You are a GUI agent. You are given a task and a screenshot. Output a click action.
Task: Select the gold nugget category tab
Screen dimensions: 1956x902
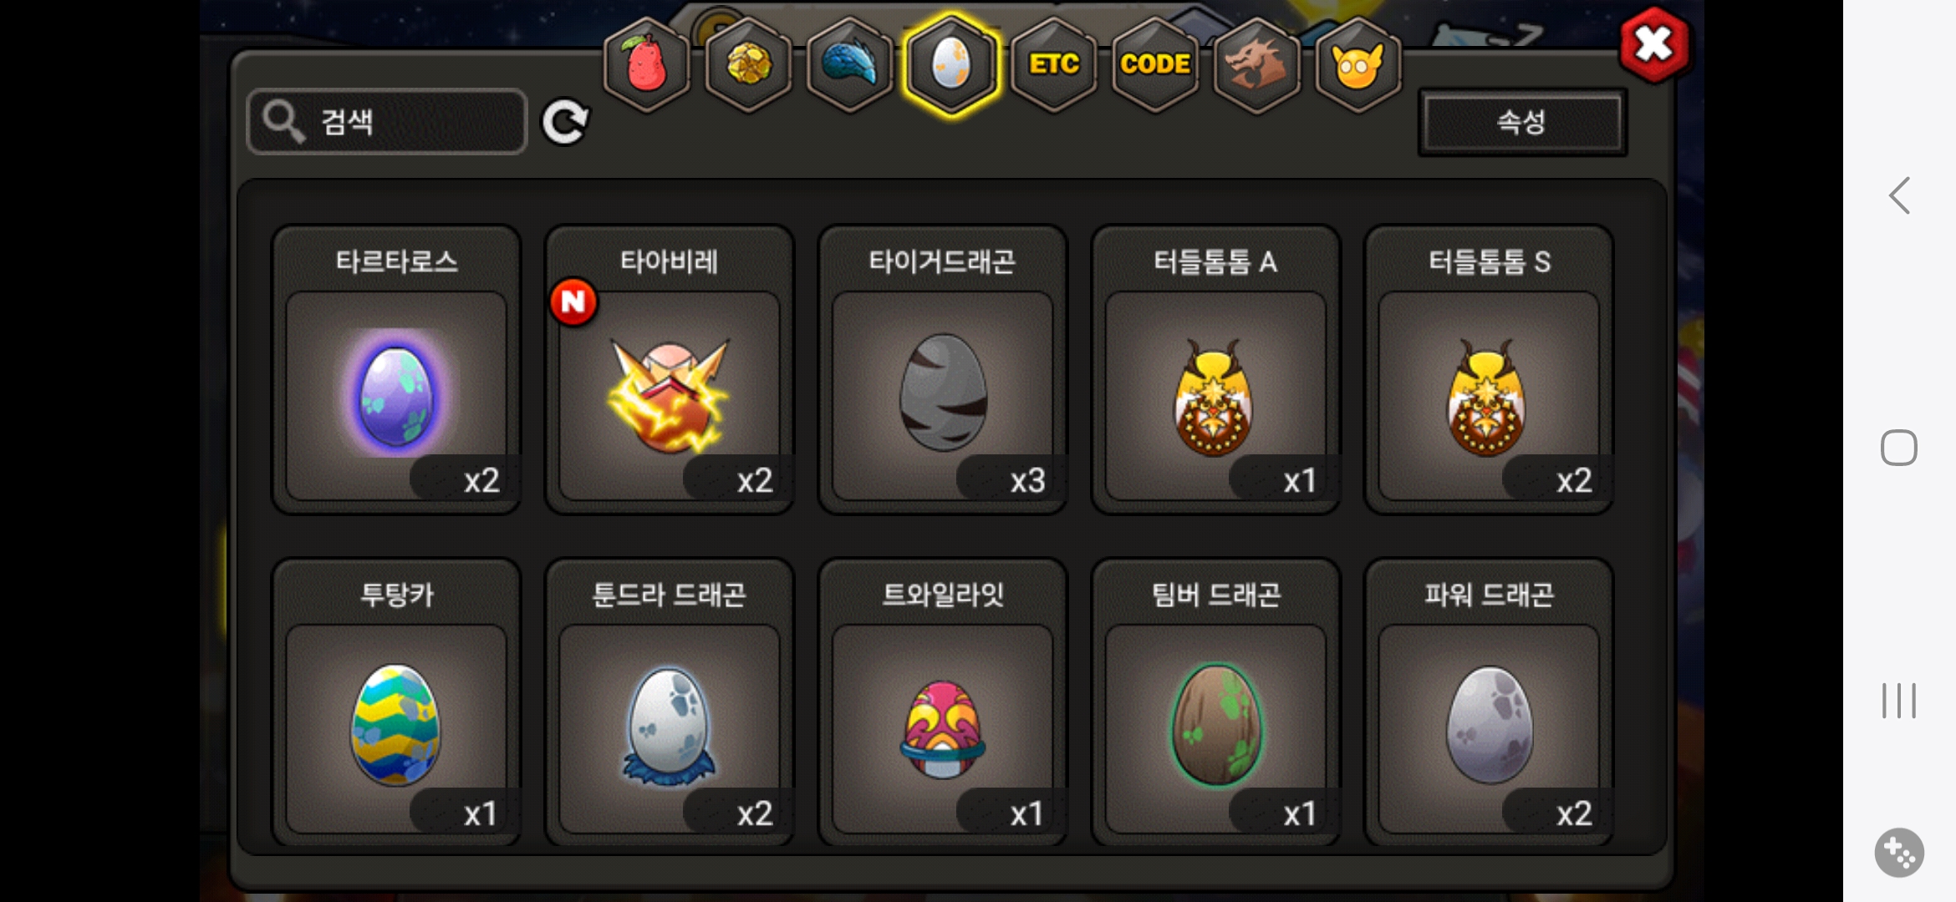[x=748, y=65]
